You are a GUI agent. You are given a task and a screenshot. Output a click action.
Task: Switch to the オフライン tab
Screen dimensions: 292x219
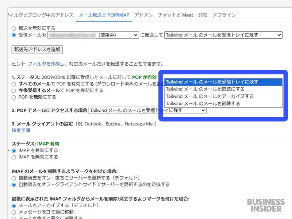tap(224, 15)
